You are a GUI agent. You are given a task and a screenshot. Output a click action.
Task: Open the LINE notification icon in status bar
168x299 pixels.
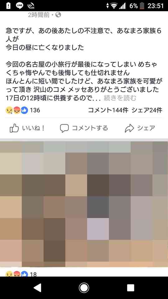(x=19, y=6)
